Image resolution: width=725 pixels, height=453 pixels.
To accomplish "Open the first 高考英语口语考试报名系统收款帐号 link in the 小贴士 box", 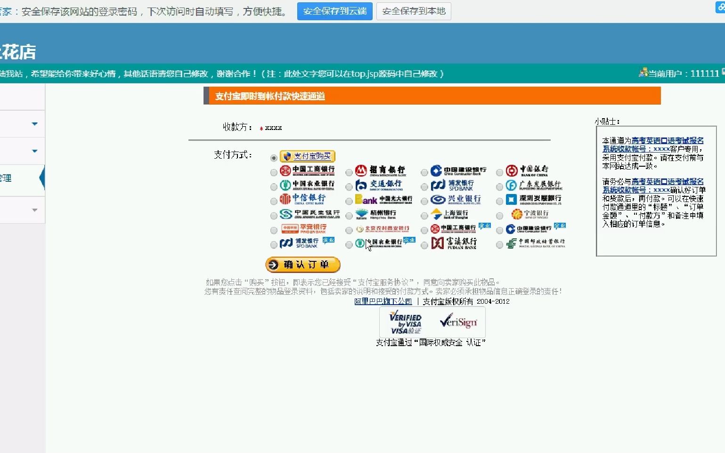I will point(653,145).
